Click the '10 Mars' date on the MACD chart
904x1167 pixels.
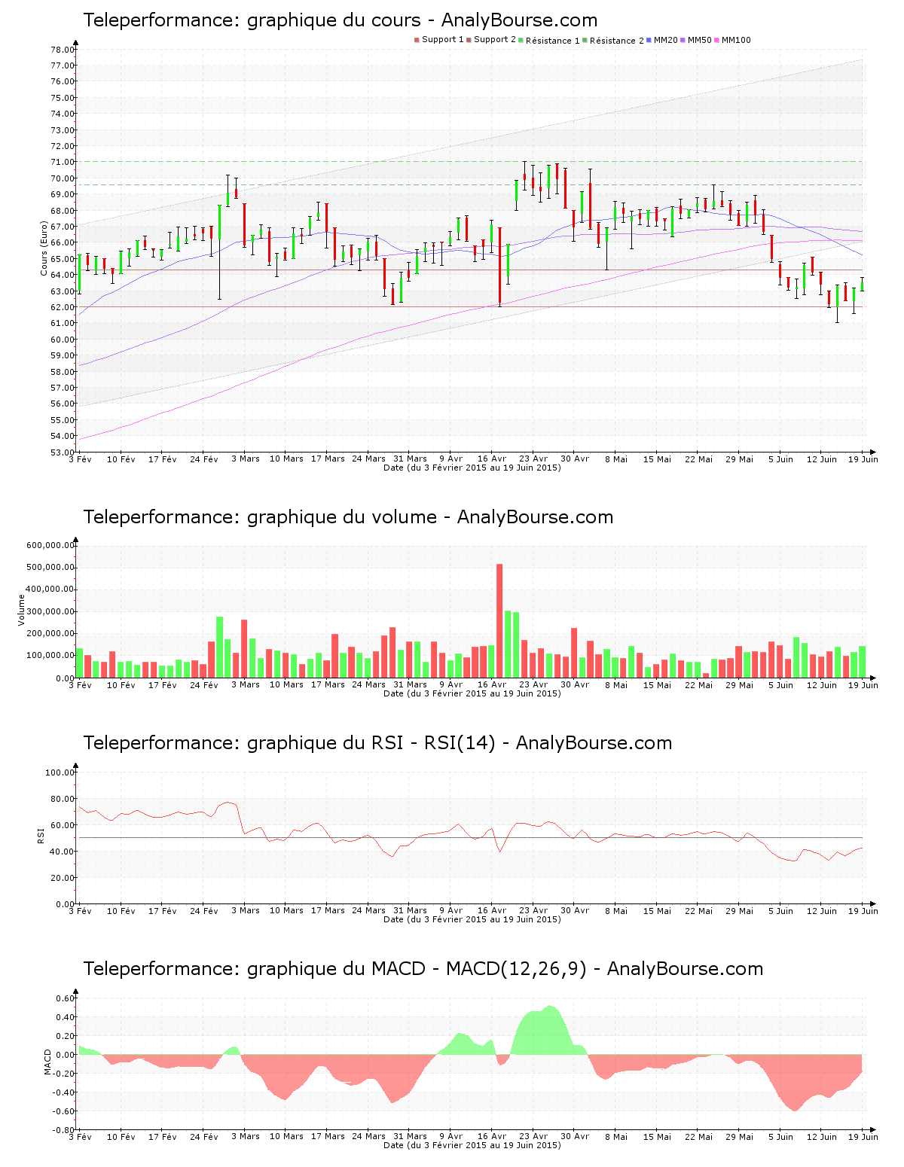[286, 1137]
